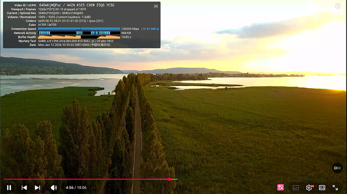Click the info icon at top right of video
The image size is (347, 194).
[338, 6]
